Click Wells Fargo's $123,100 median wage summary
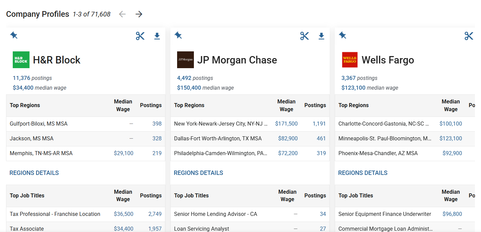 (x=354, y=88)
